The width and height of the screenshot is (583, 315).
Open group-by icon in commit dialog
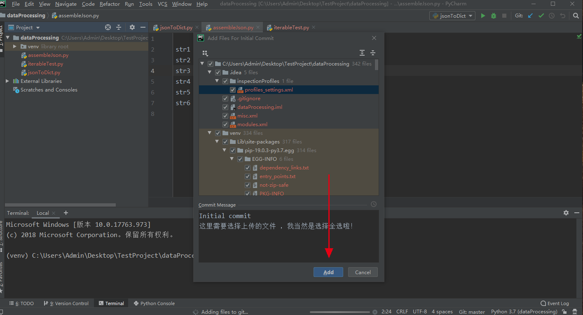point(205,53)
